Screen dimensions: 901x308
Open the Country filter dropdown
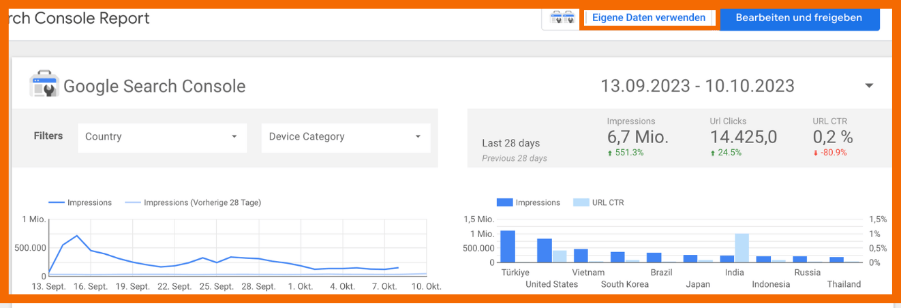point(162,137)
